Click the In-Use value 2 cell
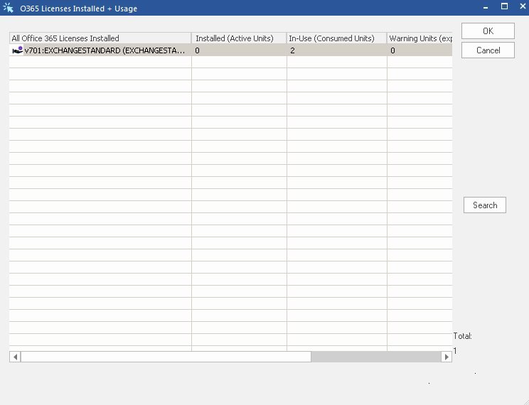Screen dimensions: 529x405 (x=292, y=50)
